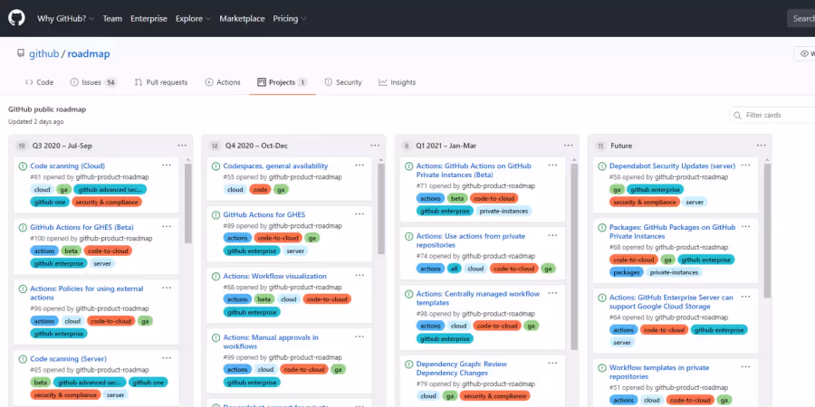Viewport: 815px width, 407px height.
Task: Click the Q3 2020 column scrollbar
Action: (187, 203)
